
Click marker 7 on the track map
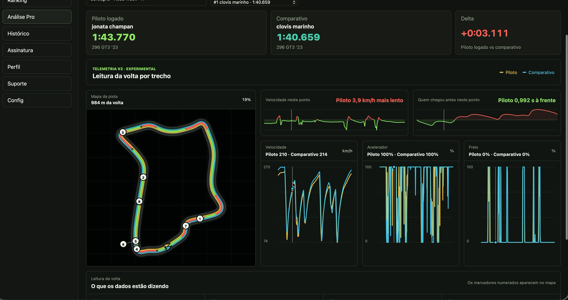coord(185,226)
